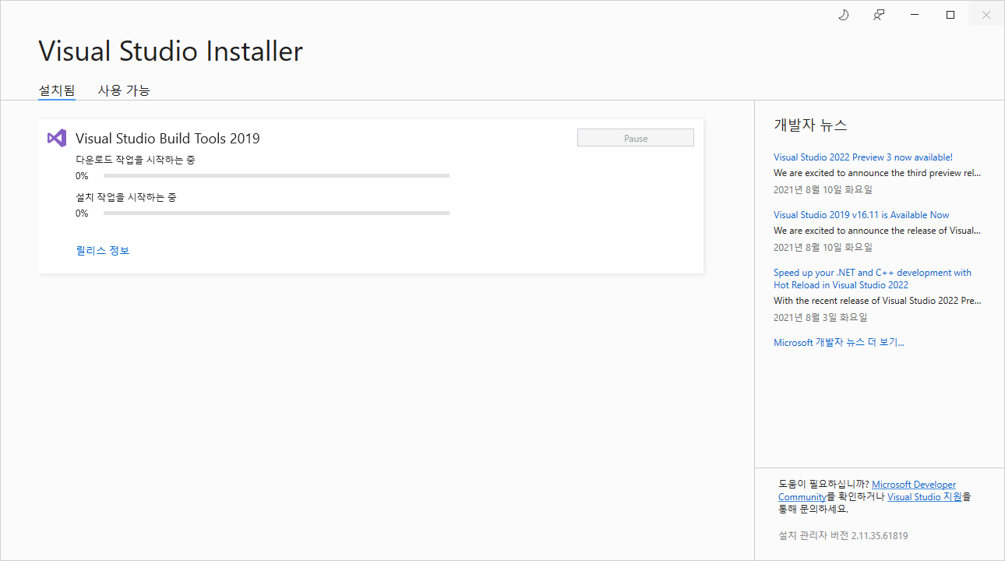Open the Visual Studio 지원 link
The image size is (1005, 561).
click(925, 497)
